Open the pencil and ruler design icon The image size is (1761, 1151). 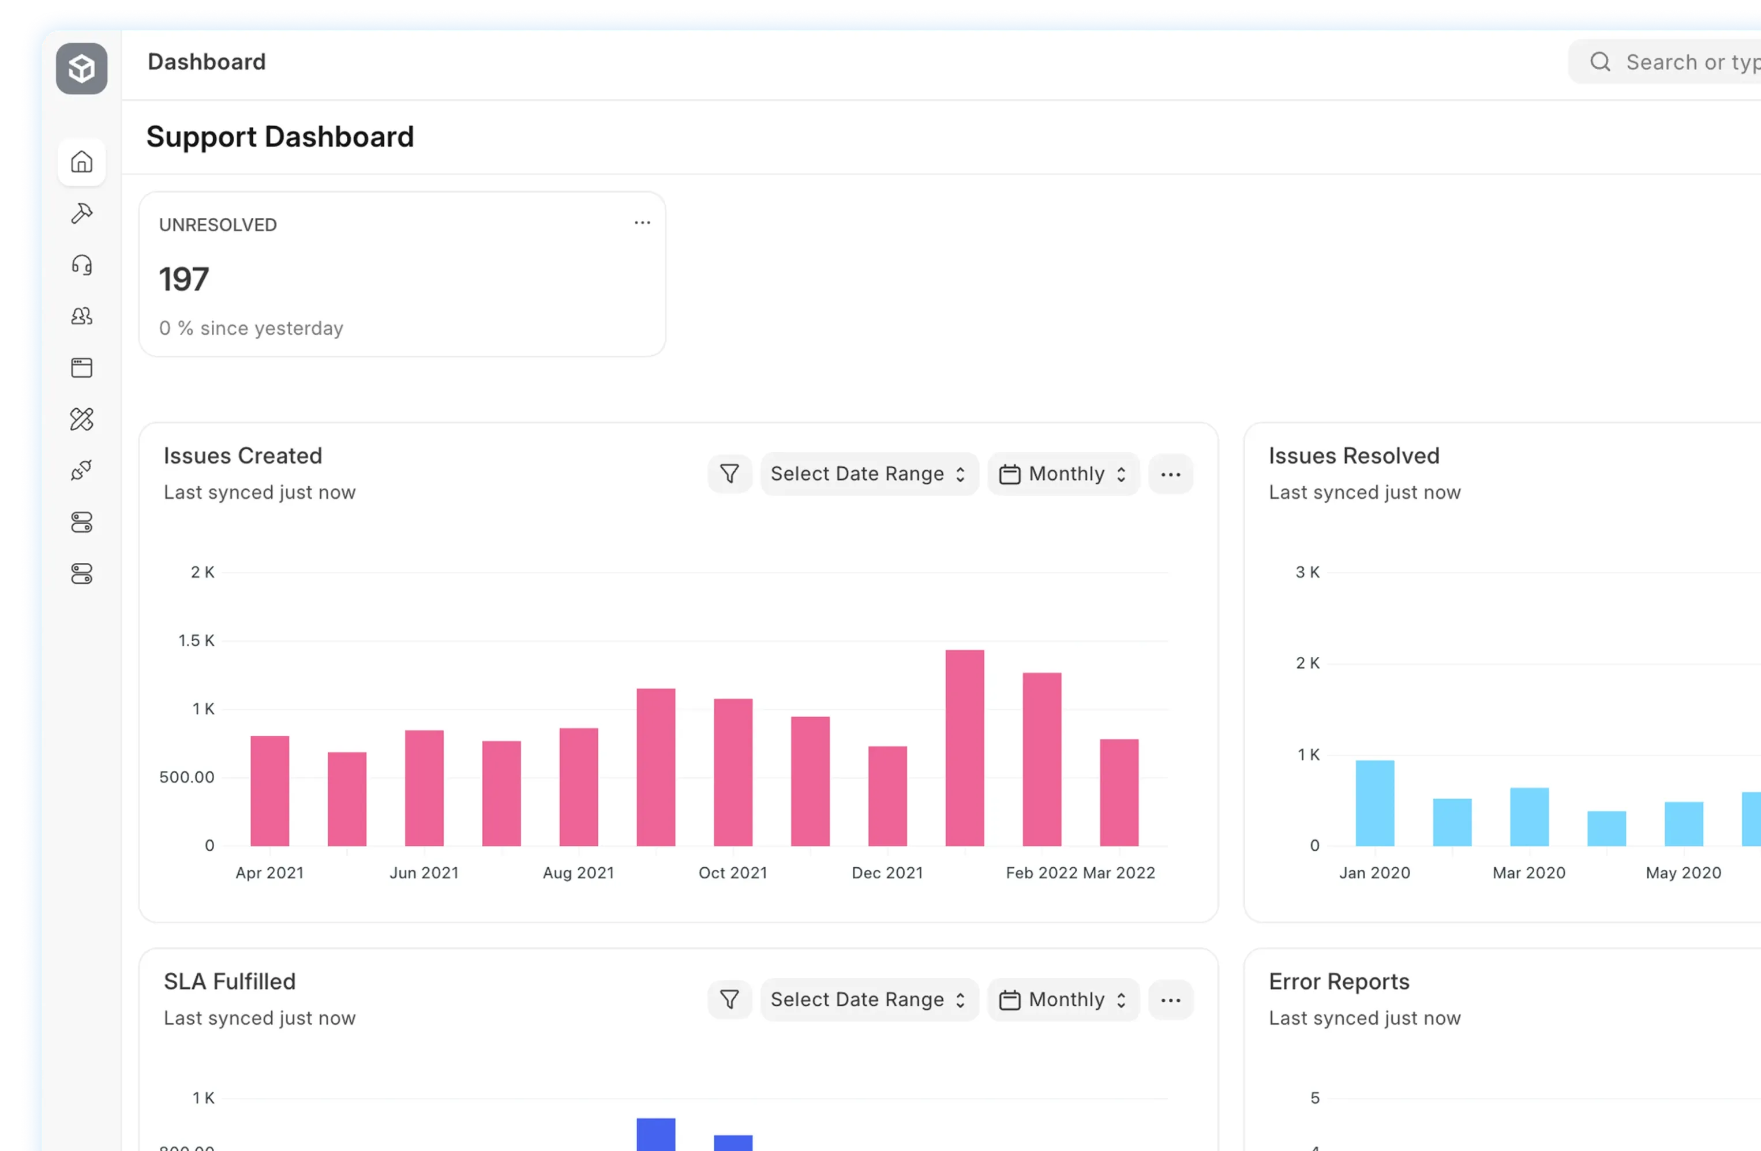(81, 419)
